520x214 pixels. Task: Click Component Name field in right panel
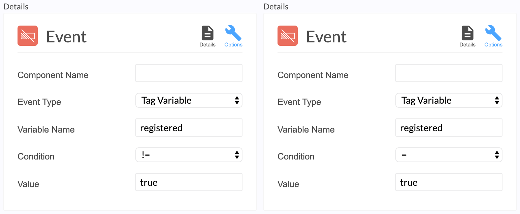click(x=449, y=73)
